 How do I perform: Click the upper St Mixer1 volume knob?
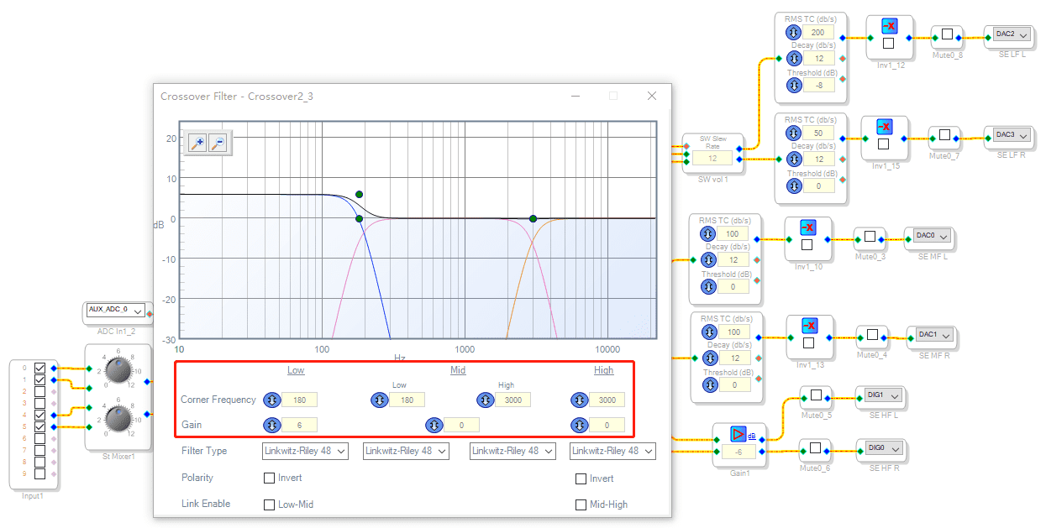pos(118,370)
